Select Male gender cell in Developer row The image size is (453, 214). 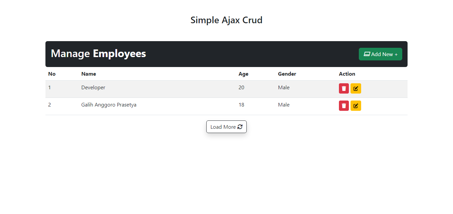point(284,88)
